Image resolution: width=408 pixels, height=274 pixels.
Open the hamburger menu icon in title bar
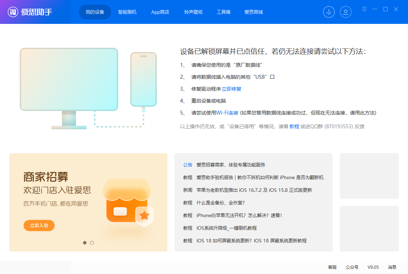(364, 9)
